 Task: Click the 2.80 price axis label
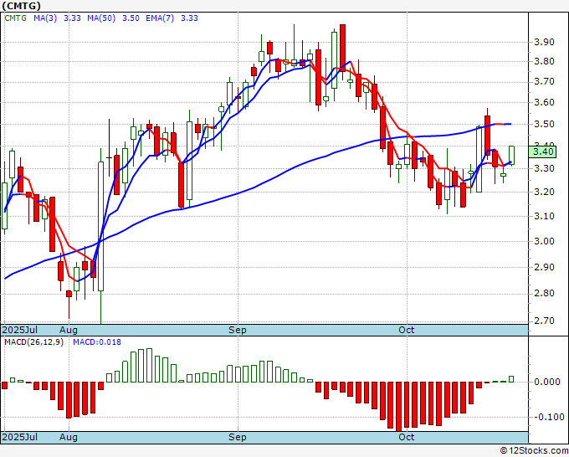pyautogui.click(x=544, y=293)
